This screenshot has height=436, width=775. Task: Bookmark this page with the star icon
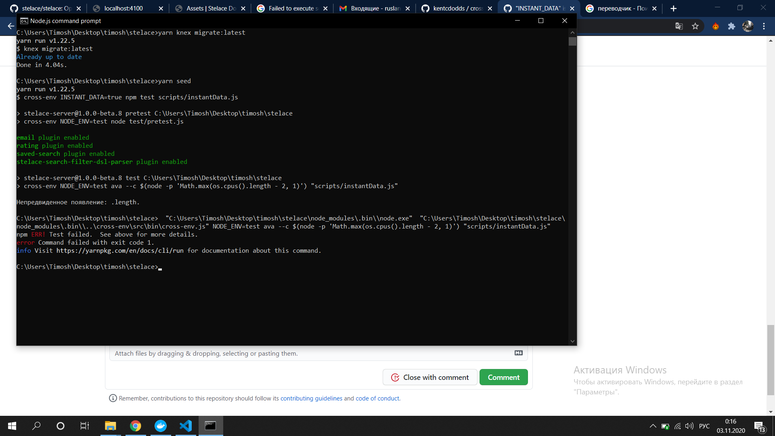(x=695, y=26)
